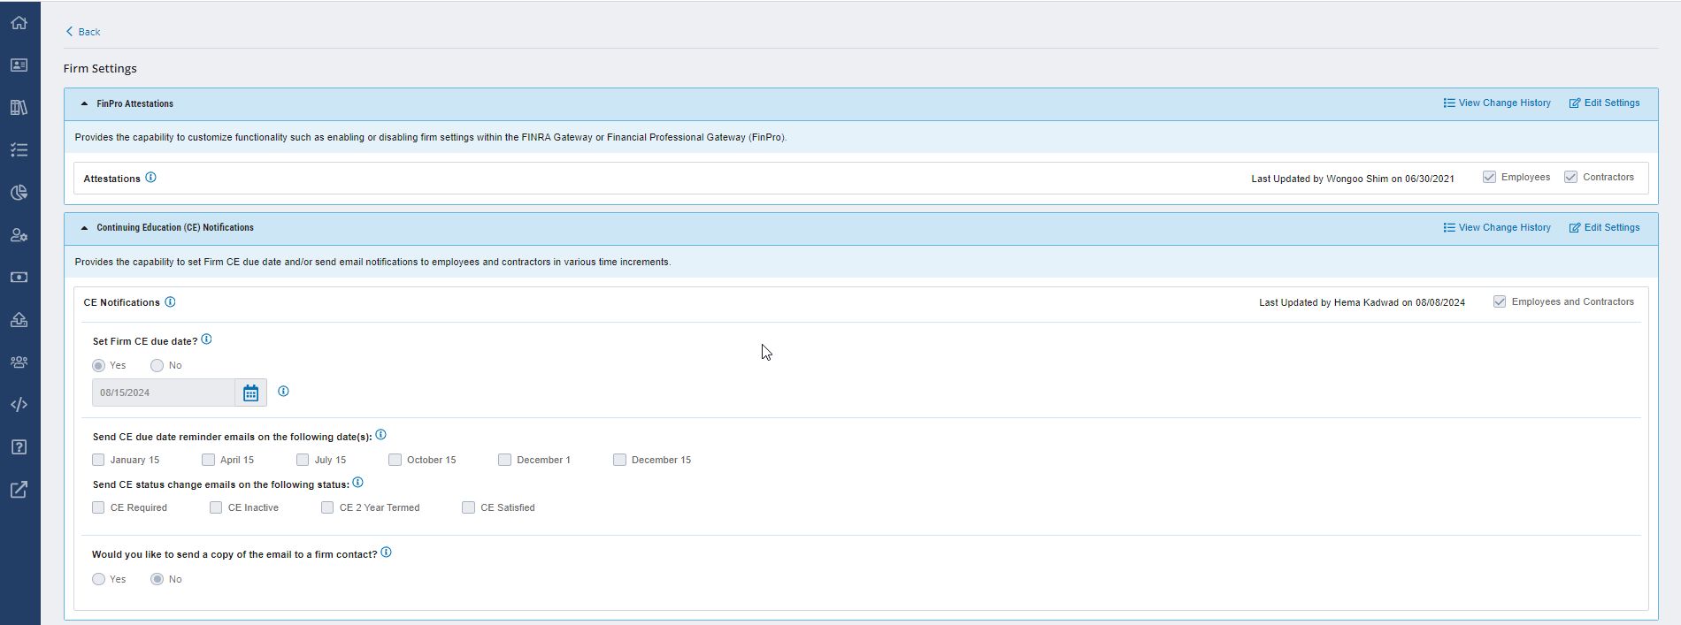This screenshot has width=1681, height=625.
Task: Open the code brackets sidebar icon
Action: click(x=19, y=405)
